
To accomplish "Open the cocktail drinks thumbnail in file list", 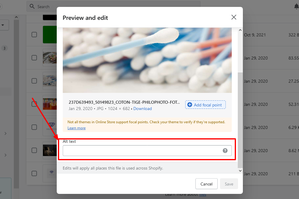I will click(x=50, y=104).
